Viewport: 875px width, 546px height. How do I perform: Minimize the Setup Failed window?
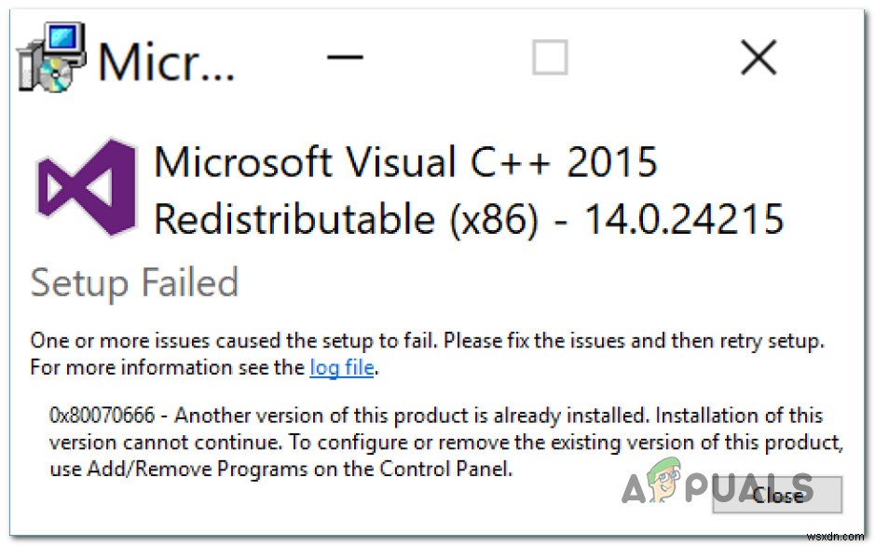pos(346,58)
